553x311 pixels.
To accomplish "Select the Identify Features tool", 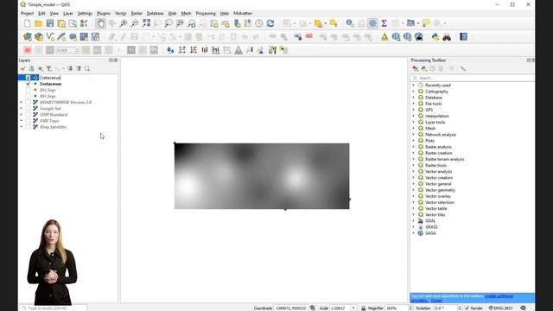I will click(349, 23).
